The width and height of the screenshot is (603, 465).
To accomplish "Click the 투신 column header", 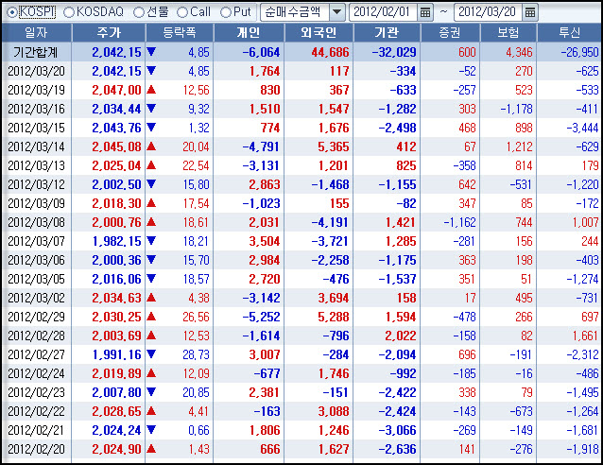I will (570, 32).
